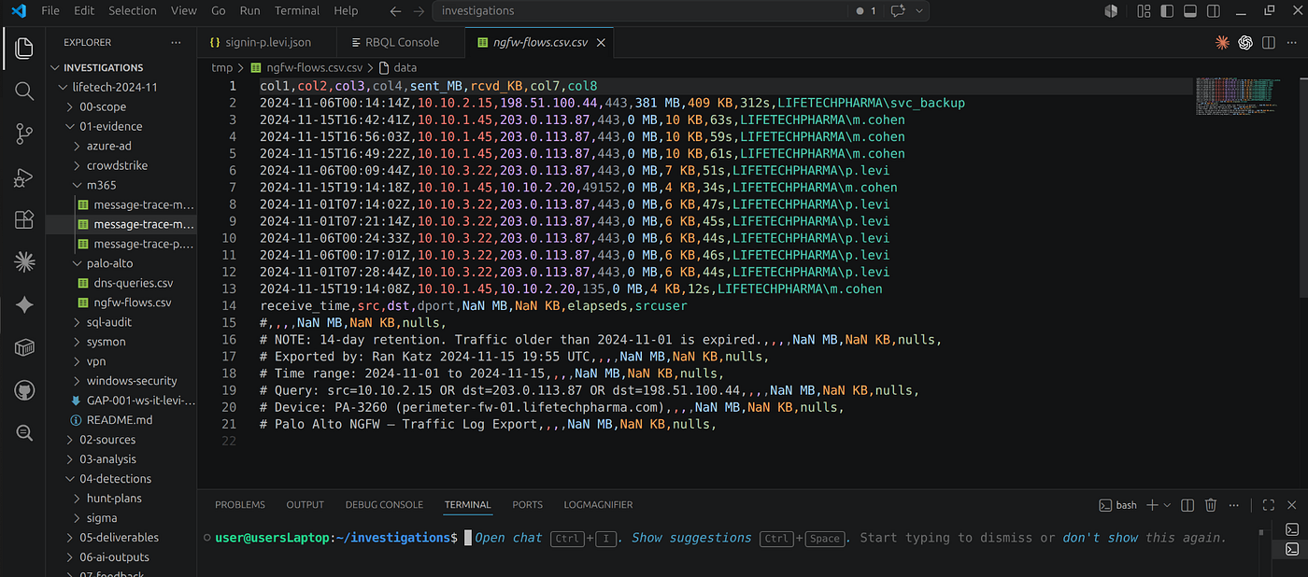Click the Show suggestions link in terminal
Viewport: 1308px width, 577px height.
point(691,538)
